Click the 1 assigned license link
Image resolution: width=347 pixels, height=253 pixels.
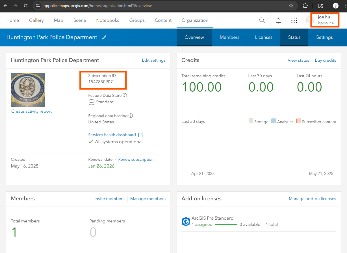pos(202,224)
